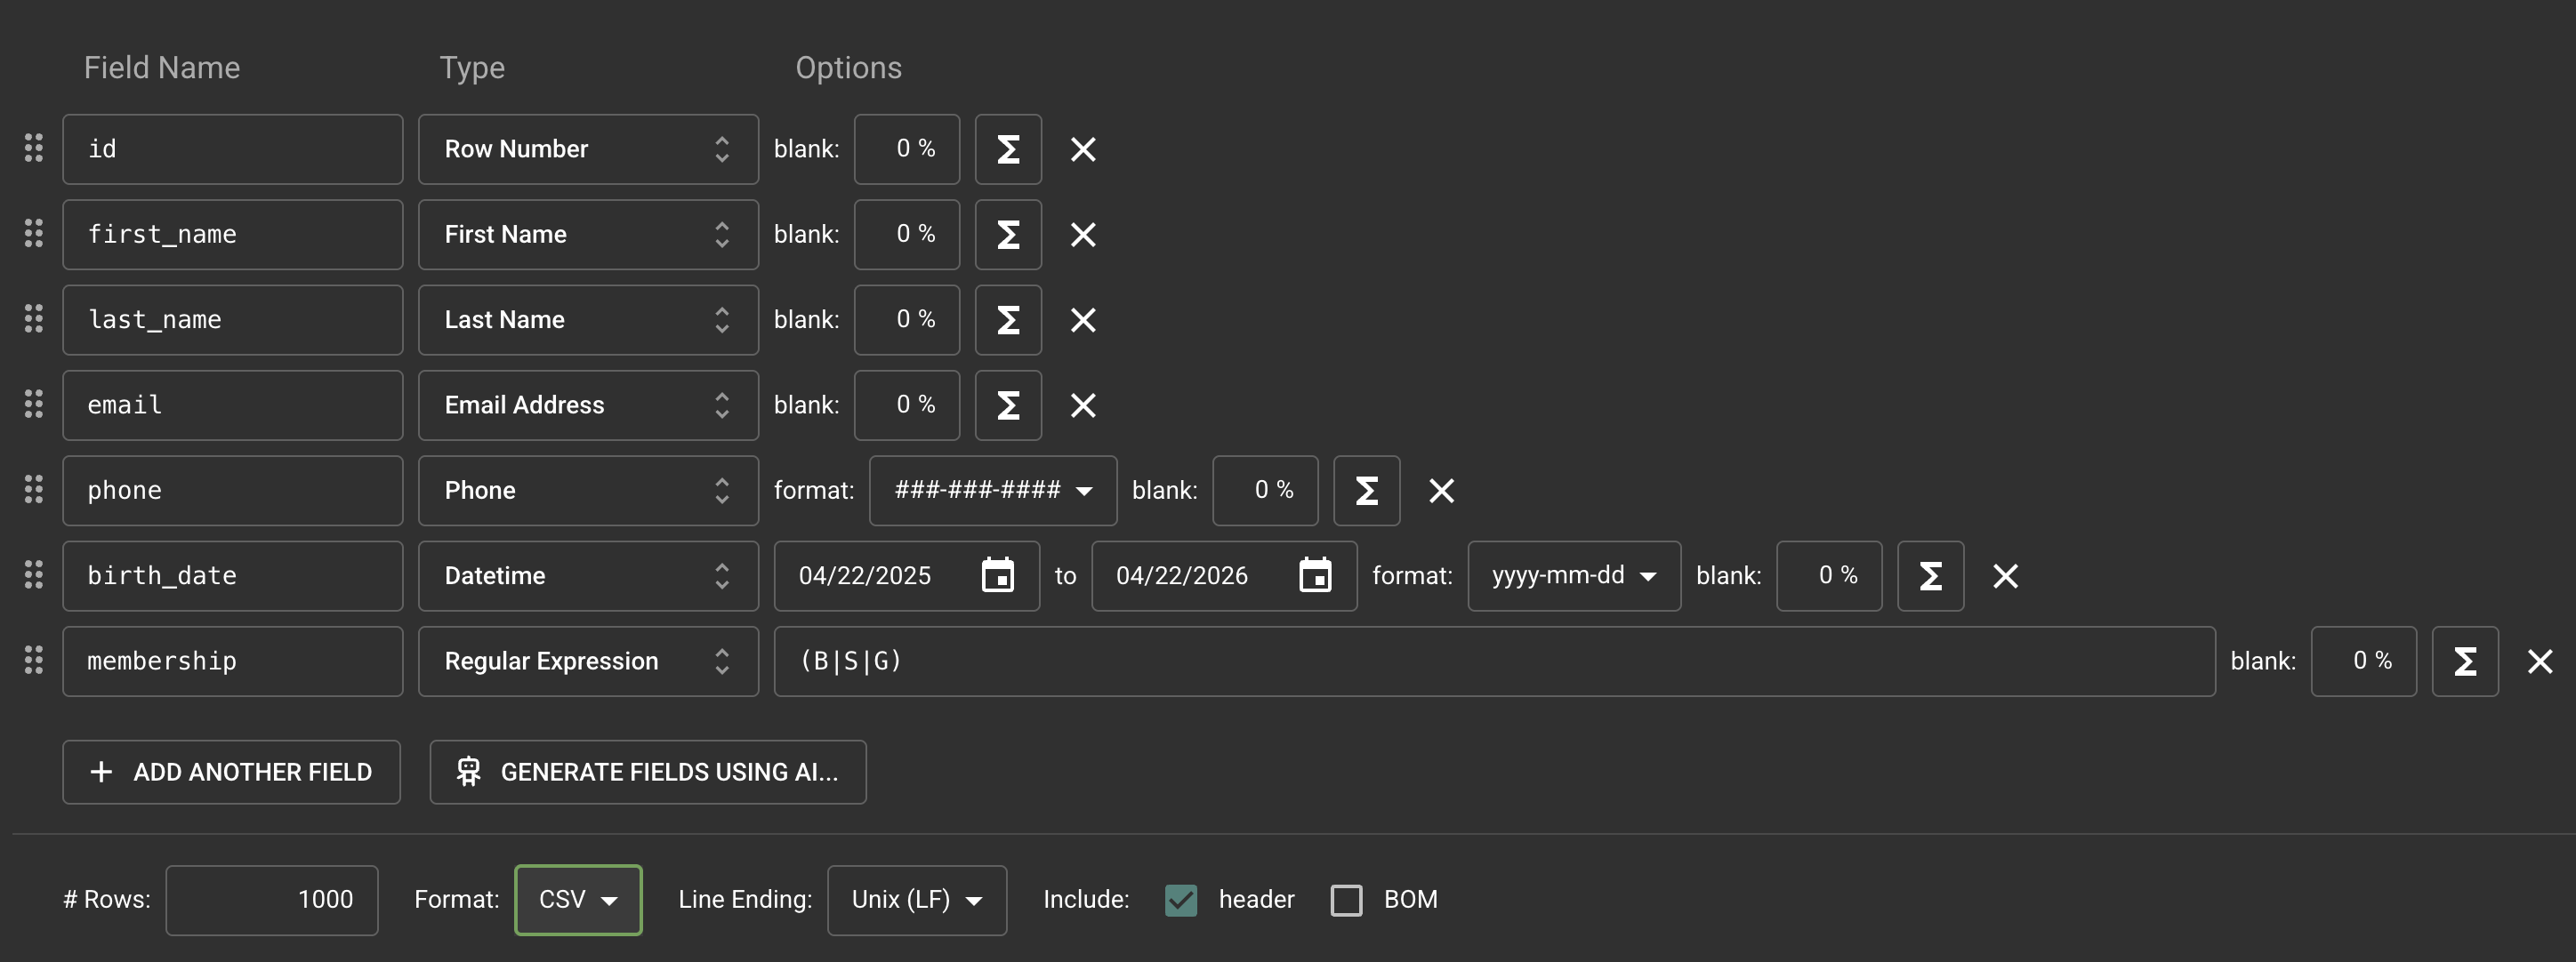Change the Regular Expression type selector
Screen dimensions: 2576x962
(588, 661)
